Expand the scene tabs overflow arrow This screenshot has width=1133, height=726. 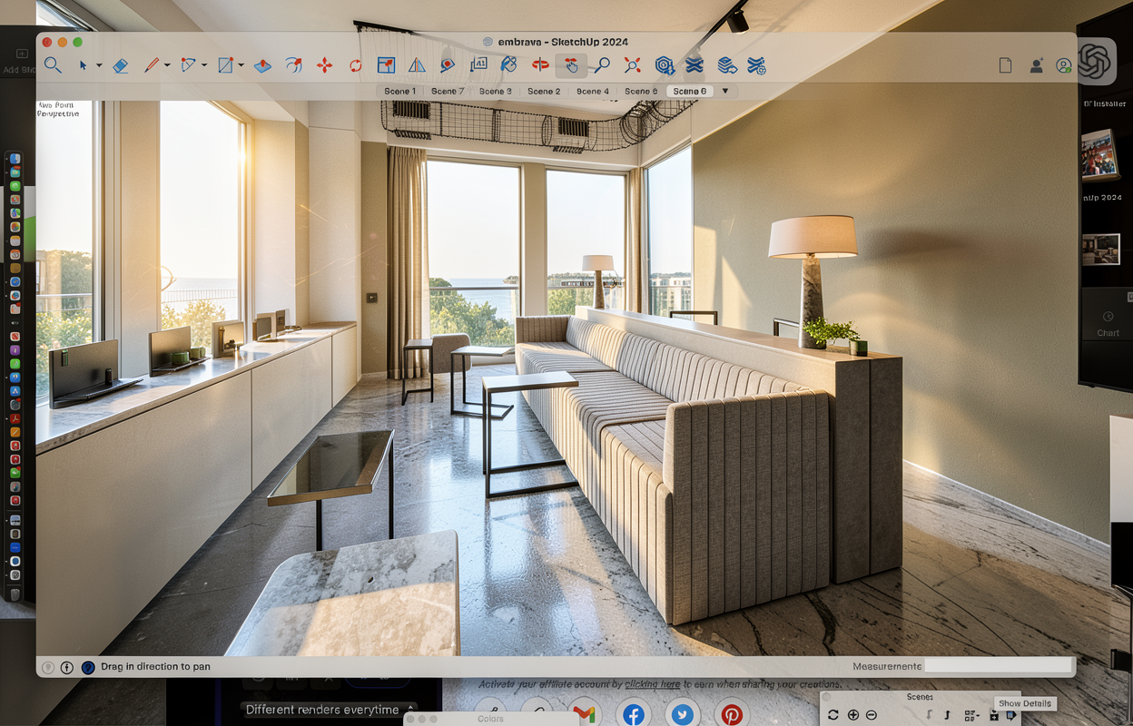pyautogui.click(x=724, y=92)
